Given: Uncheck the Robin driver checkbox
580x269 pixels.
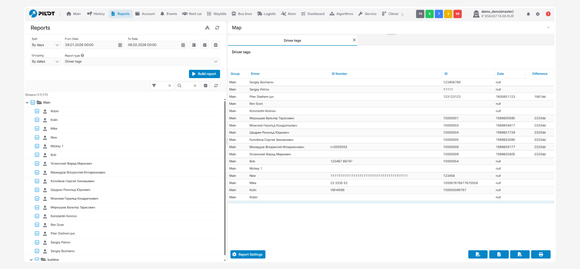Looking at the screenshot, I should [37, 111].
